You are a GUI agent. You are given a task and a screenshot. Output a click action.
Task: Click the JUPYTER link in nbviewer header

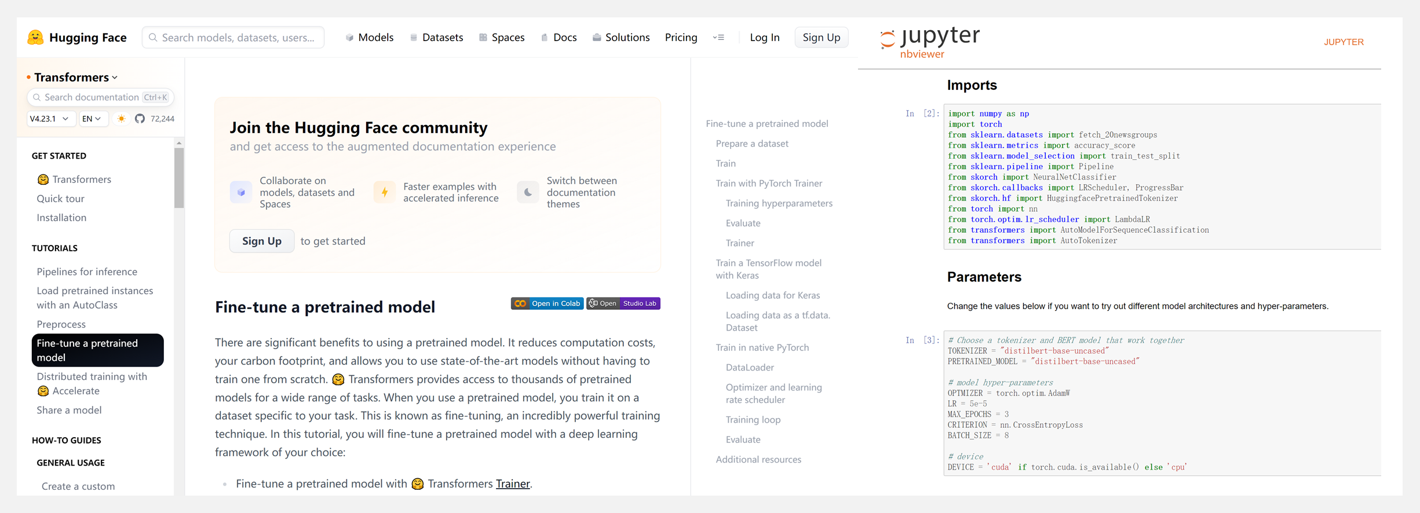[x=1344, y=42]
